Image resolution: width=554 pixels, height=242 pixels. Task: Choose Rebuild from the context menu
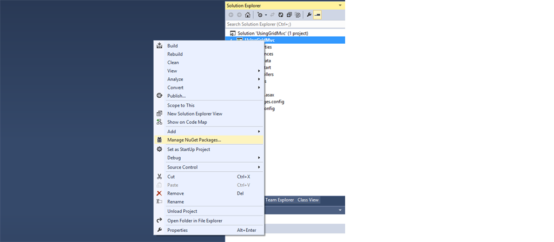[x=209, y=54]
